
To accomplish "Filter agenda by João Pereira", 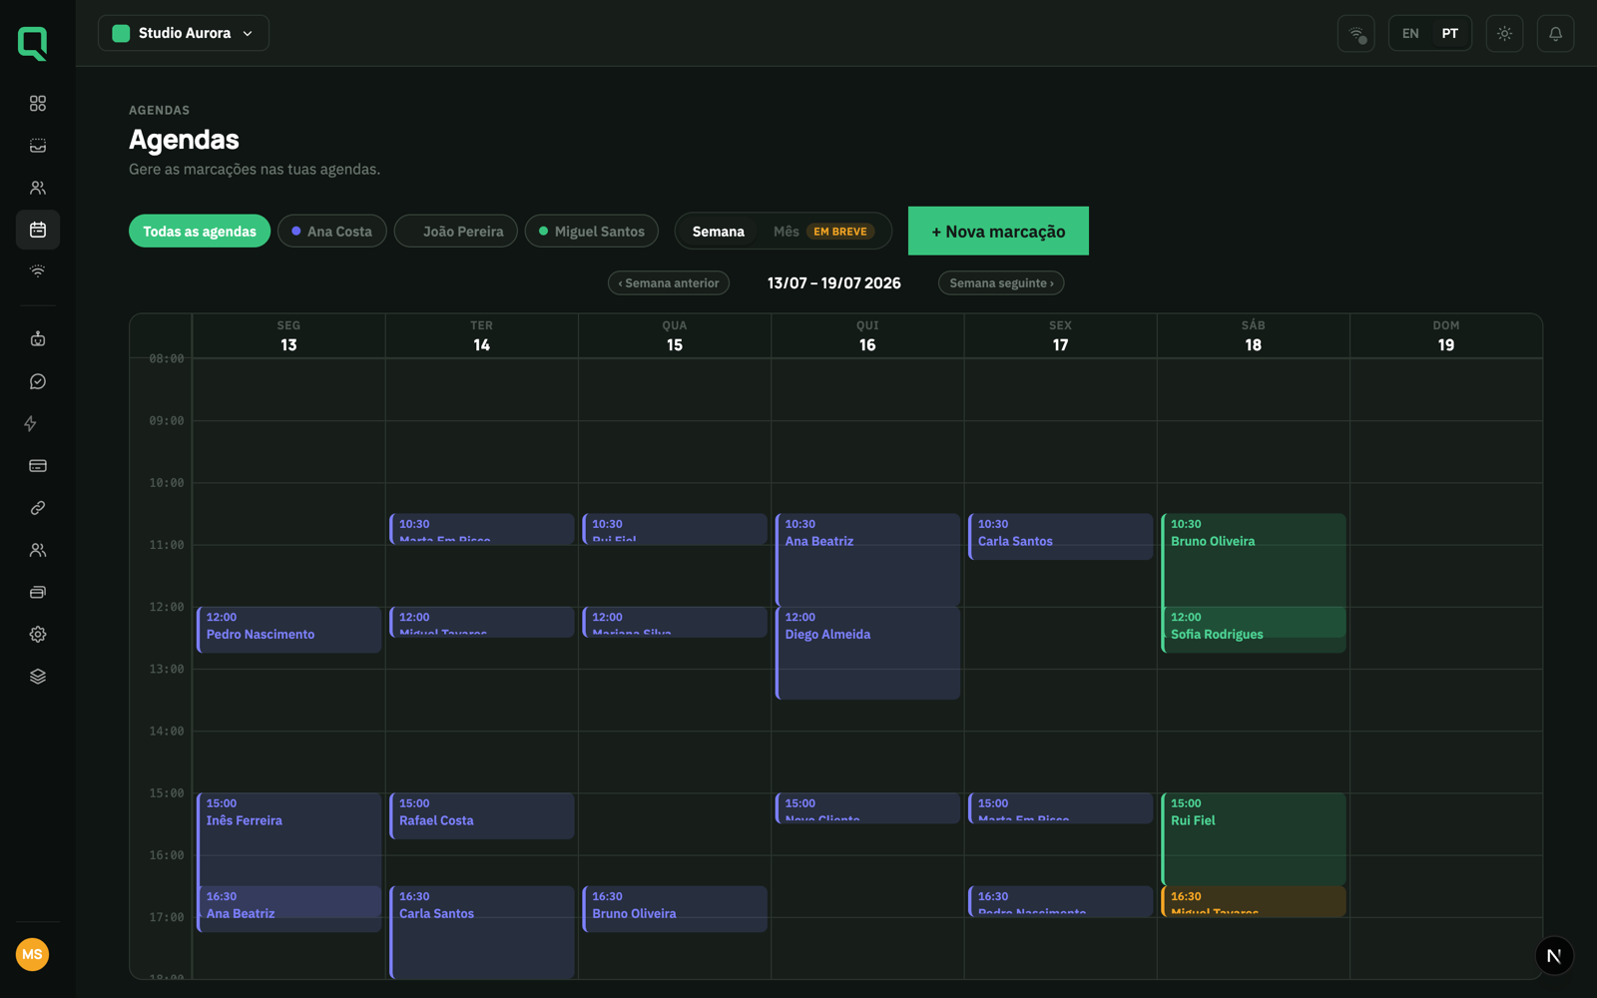I will (456, 231).
